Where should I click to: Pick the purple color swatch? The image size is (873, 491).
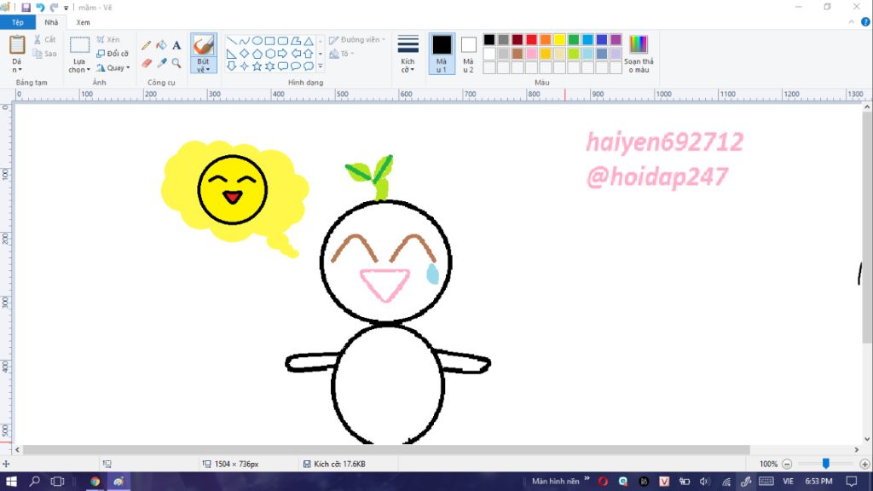point(616,39)
